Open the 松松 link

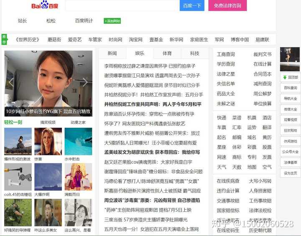coord(51,20)
